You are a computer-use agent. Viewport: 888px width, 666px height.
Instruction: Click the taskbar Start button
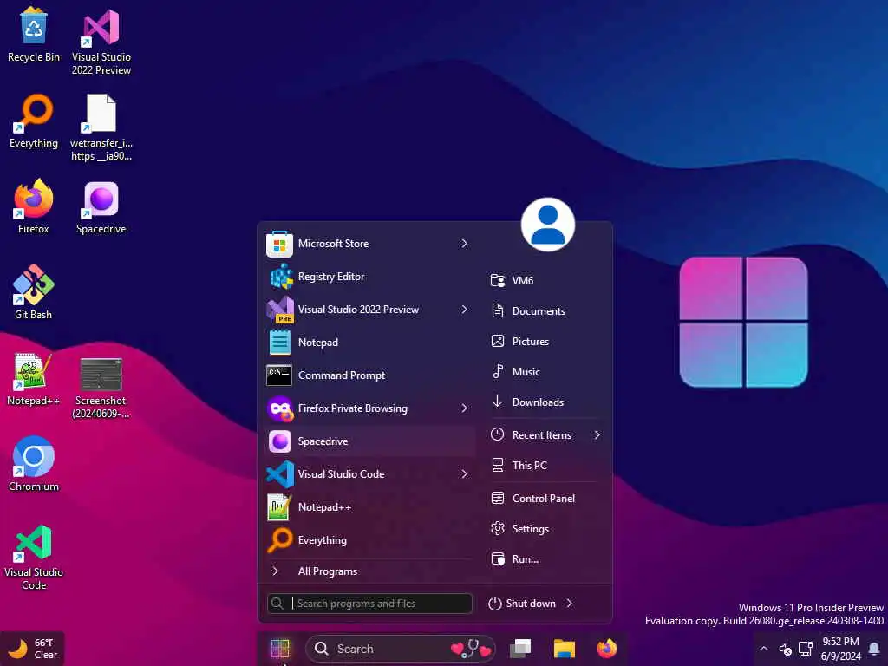click(x=280, y=649)
